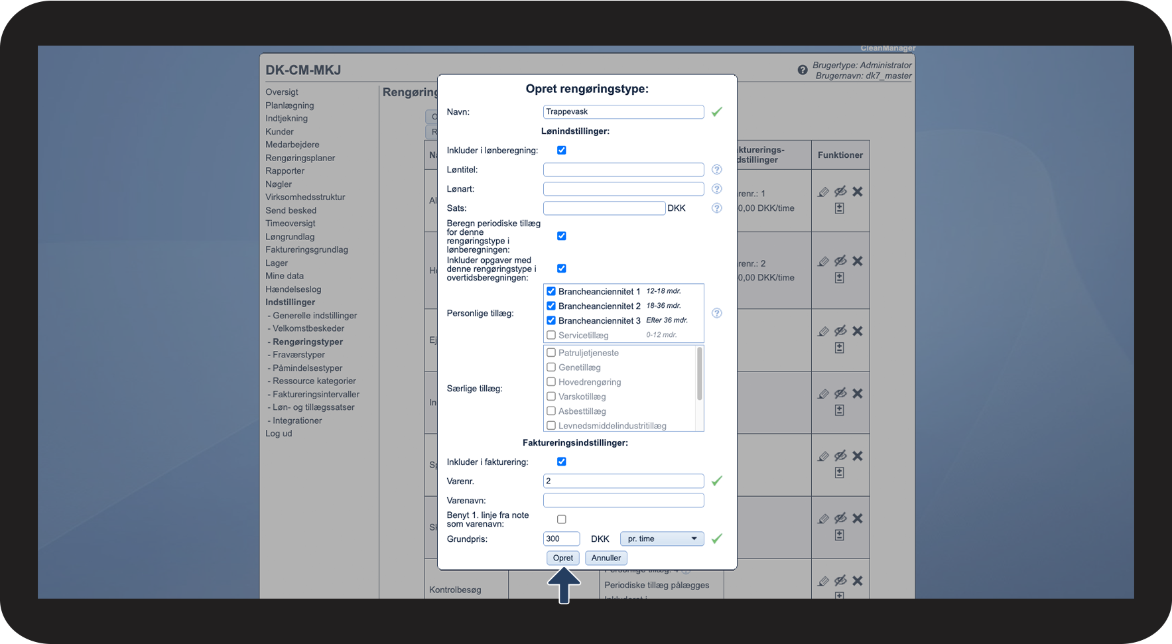This screenshot has height=644, width=1172.
Task: Go to Rengøringsplaner in sidebar
Action: [300, 158]
